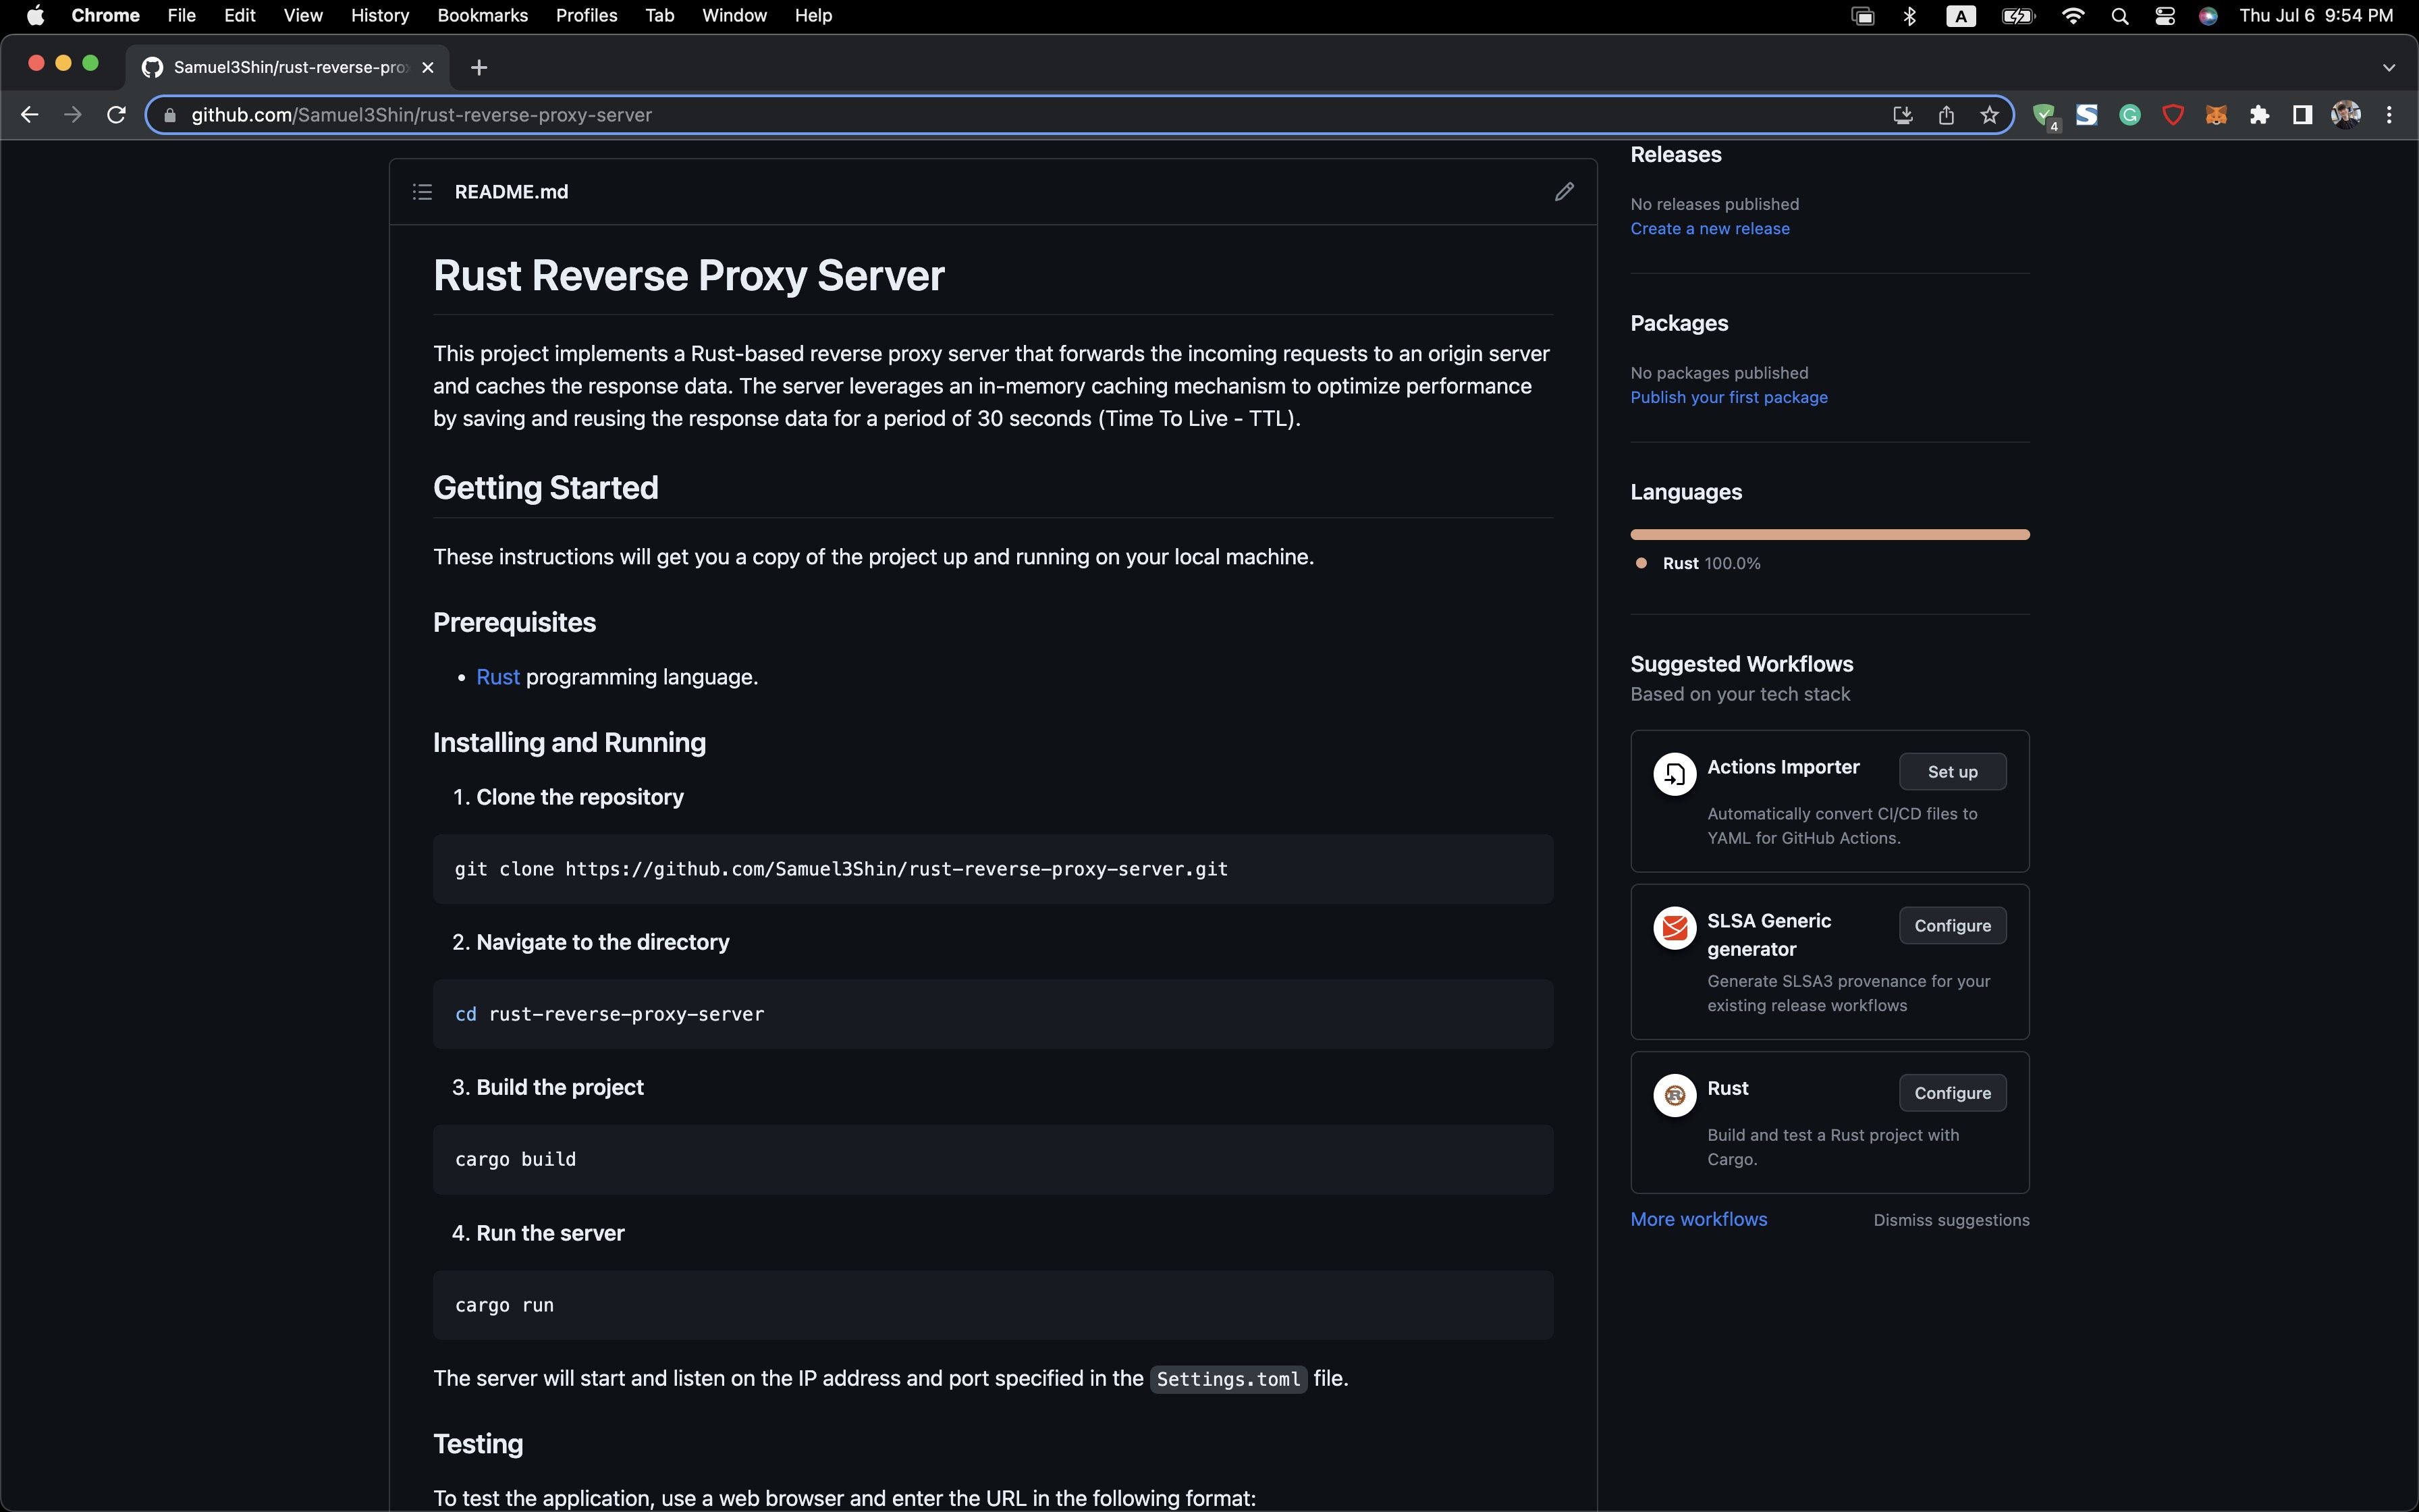Viewport: 2419px width, 1512px height.
Task: Bookmark this page with the star icon
Action: (1989, 115)
